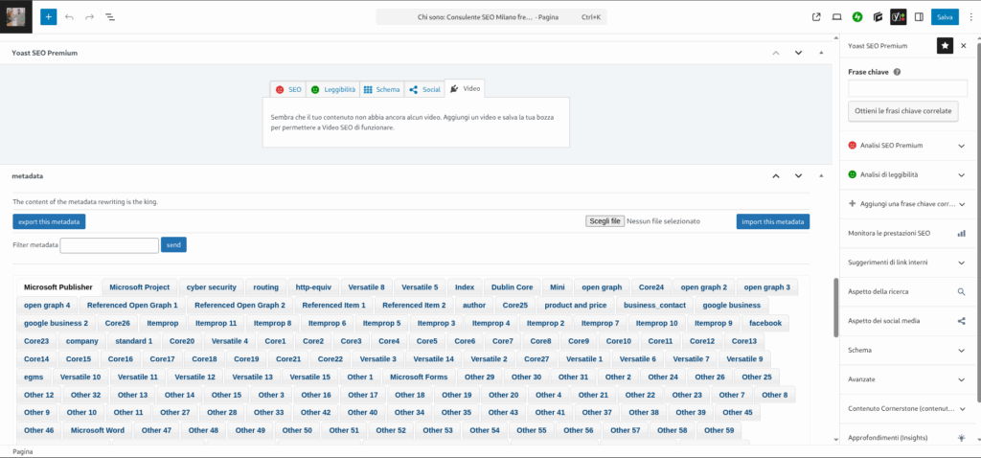
Task: Click the block inserter plus button
Action: point(49,17)
